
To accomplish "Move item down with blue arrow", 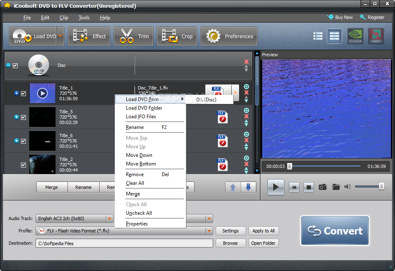I will pos(249,187).
